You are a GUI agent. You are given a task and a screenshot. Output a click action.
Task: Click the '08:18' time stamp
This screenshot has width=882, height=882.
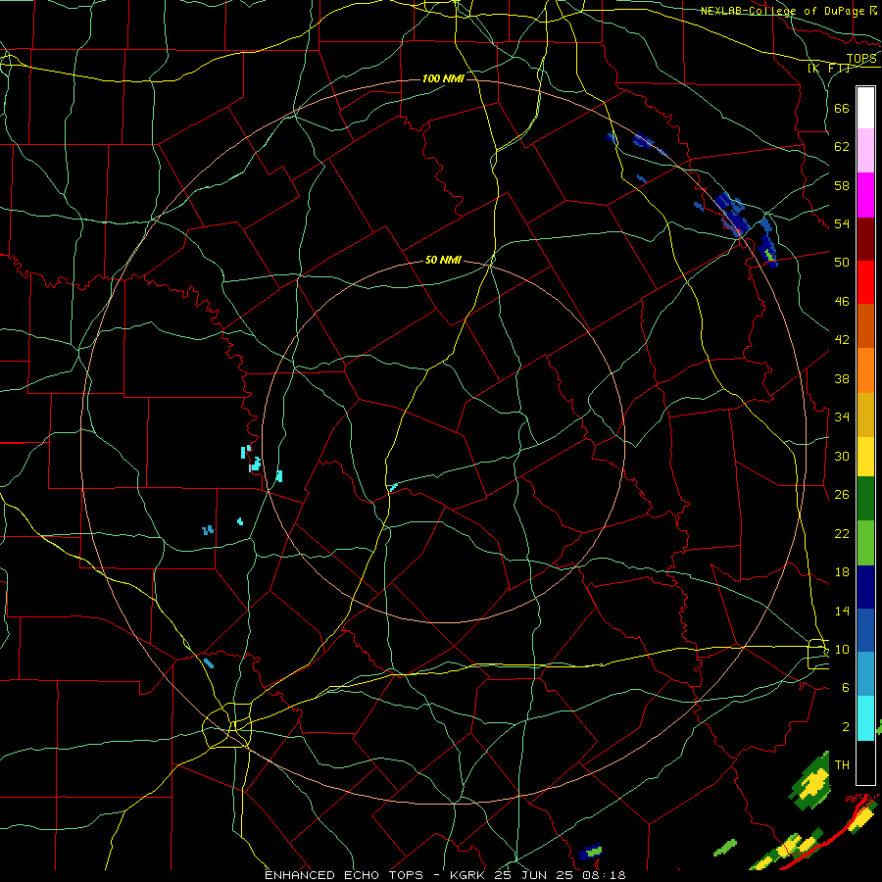click(x=606, y=875)
